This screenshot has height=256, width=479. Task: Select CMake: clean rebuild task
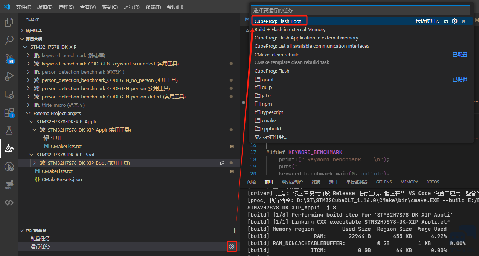point(362,58)
